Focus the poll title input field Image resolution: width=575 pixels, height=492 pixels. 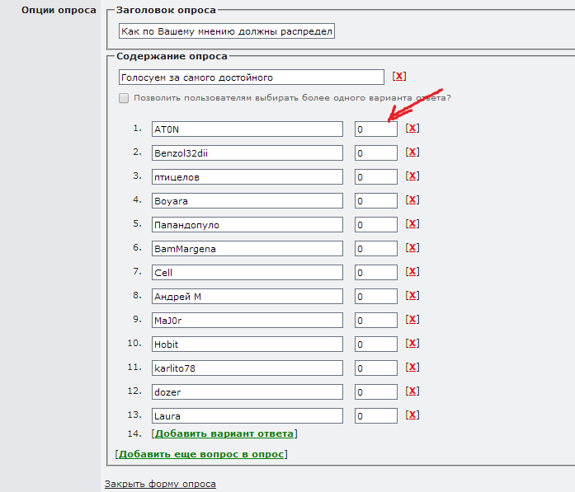coord(226,31)
